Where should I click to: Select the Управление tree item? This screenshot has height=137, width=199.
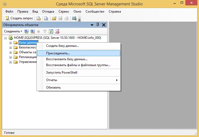click(x=28, y=62)
